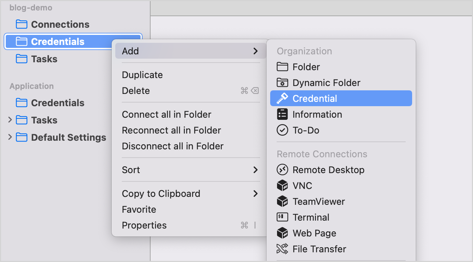Click the Folder icon in Add submenu
473x262 pixels.
coord(282,67)
